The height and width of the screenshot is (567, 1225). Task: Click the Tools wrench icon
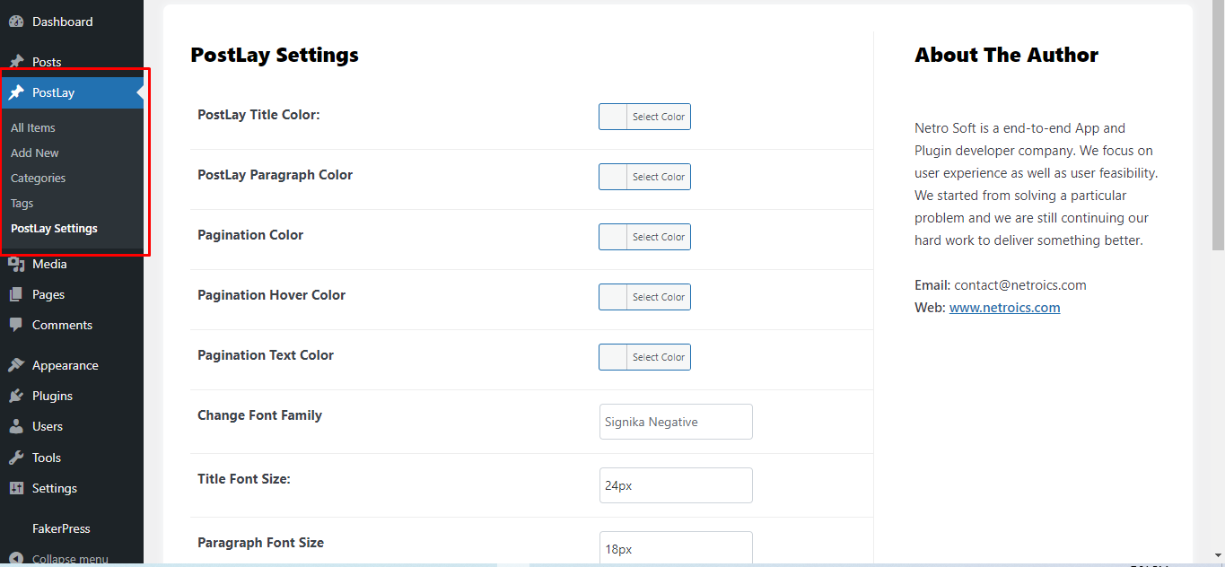click(x=16, y=458)
